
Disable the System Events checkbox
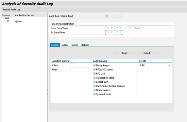click(94, 94)
